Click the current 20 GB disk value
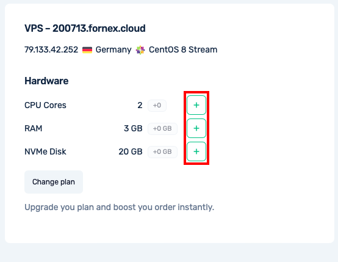 click(131, 151)
